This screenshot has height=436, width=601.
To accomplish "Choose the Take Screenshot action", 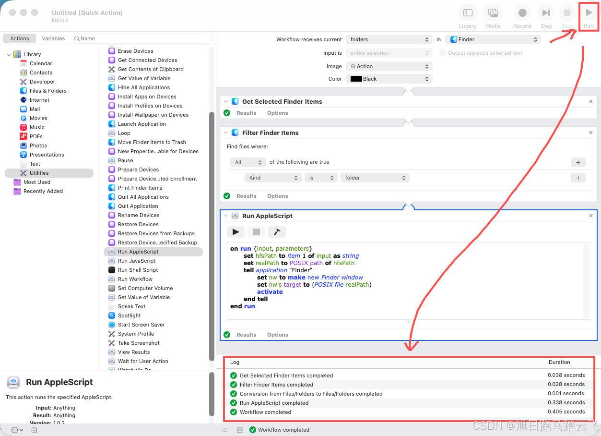I will click(139, 343).
